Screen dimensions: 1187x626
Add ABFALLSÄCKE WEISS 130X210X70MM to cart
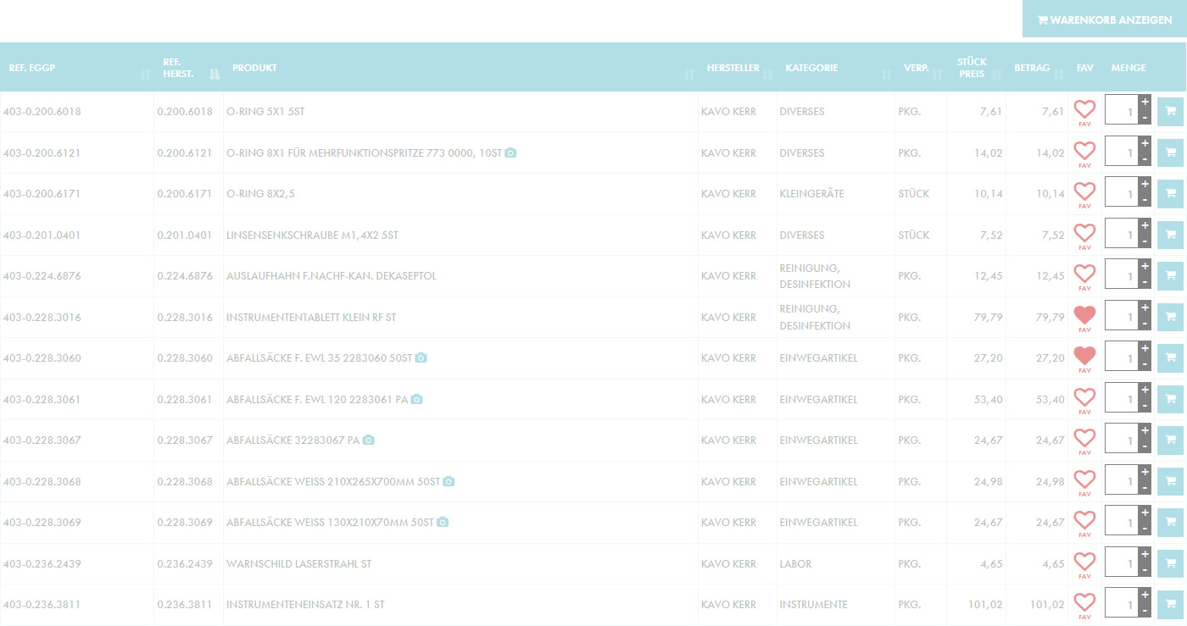[x=1170, y=523]
